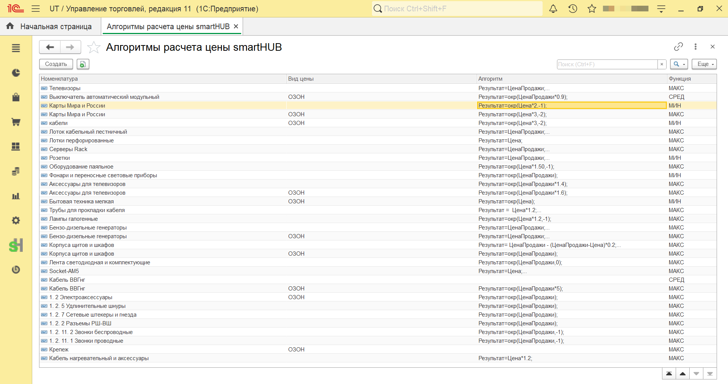
Task: Open the gear settings section in sidebar
Action: click(x=16, y=220)
